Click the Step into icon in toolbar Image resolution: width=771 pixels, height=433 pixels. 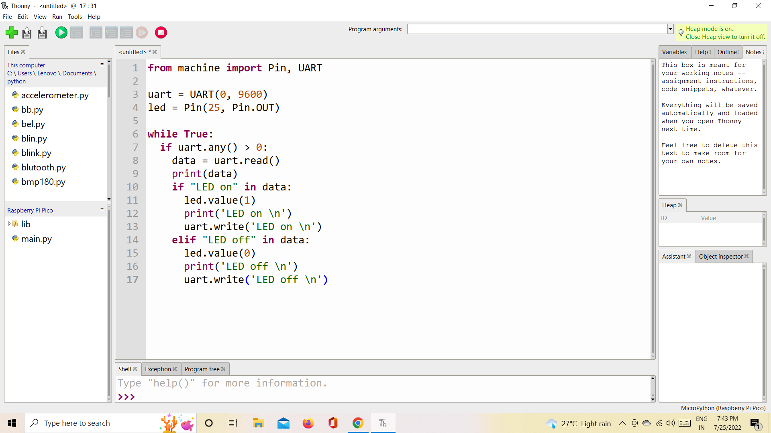coord(111,33)
